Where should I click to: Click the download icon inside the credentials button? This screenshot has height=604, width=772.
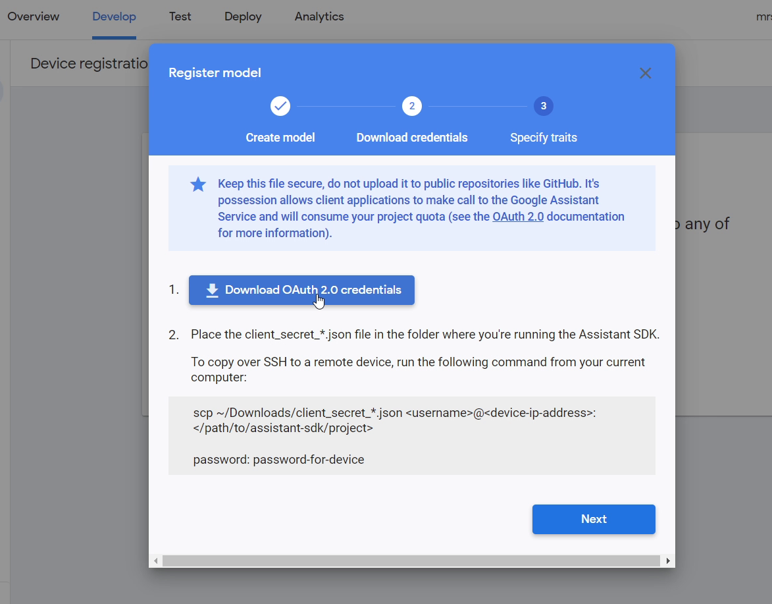pyautogui.click(x=212, y=290)
